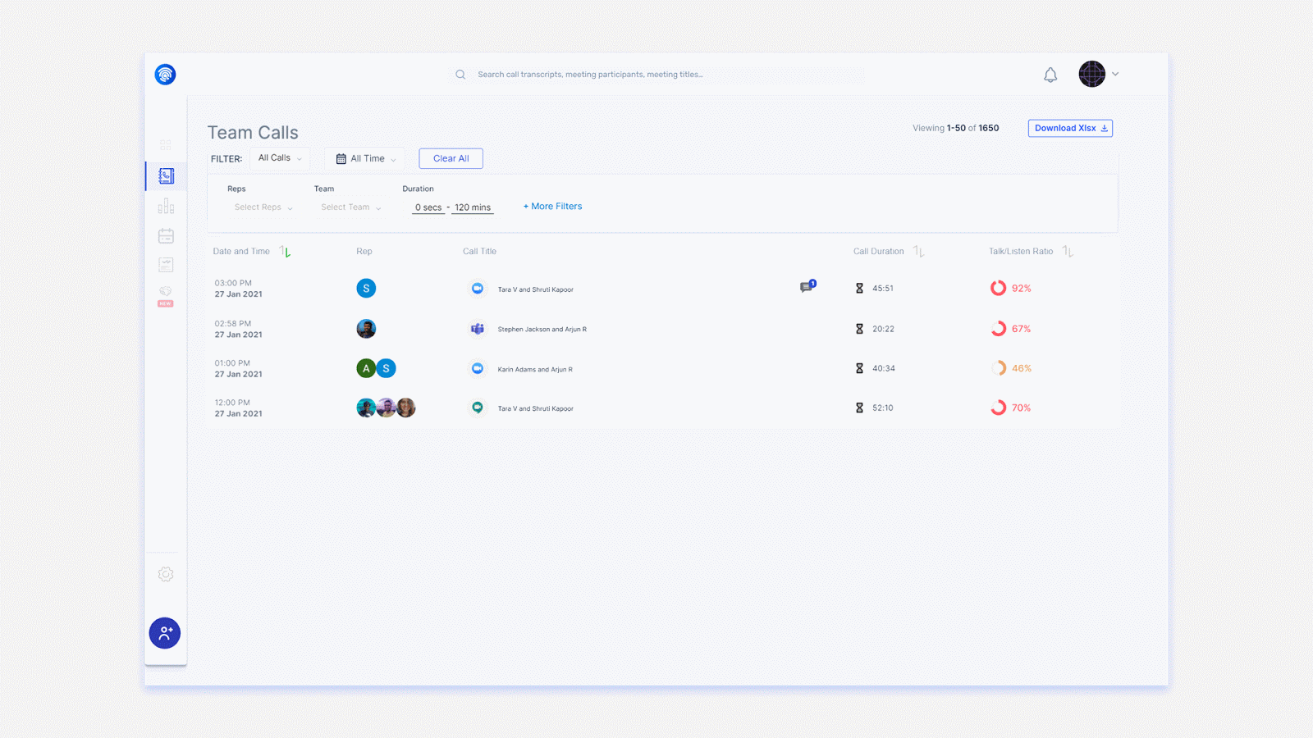Sort by Date and Time arrows

285,252
